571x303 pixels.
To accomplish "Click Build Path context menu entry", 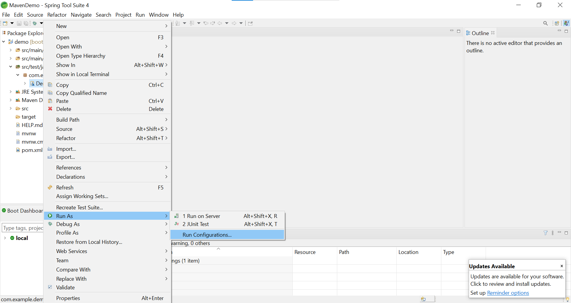I will (x=108, y=120).
